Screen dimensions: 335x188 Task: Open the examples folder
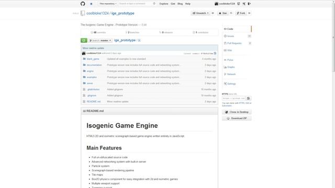click(x=92, y=77)
